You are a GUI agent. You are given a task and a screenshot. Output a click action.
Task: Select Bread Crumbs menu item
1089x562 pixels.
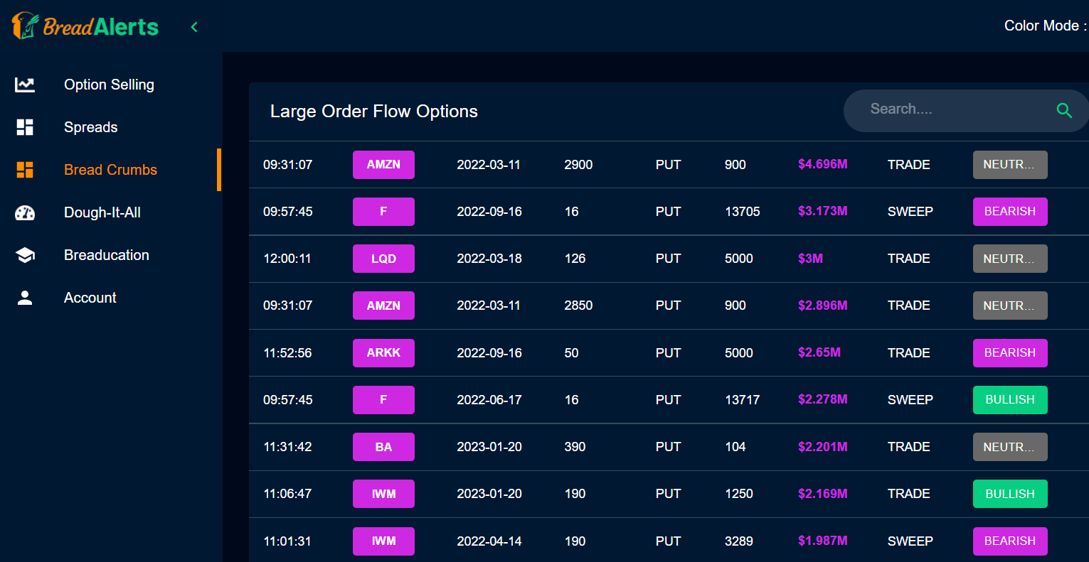110,170
